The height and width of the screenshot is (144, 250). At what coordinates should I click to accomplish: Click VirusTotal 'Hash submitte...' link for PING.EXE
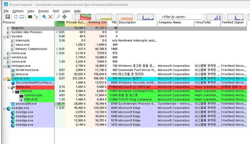(207, 99)
